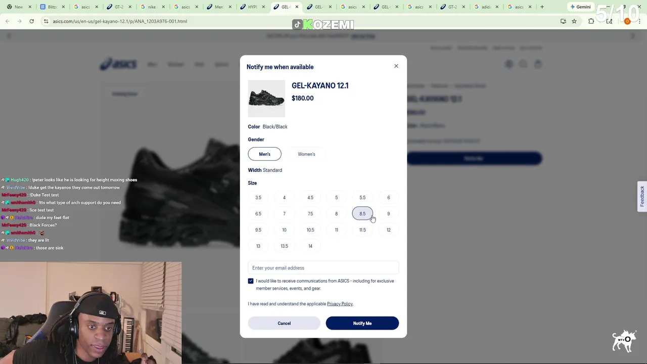
Task: Select size 10.5 button
Action: tap(310, 230)
